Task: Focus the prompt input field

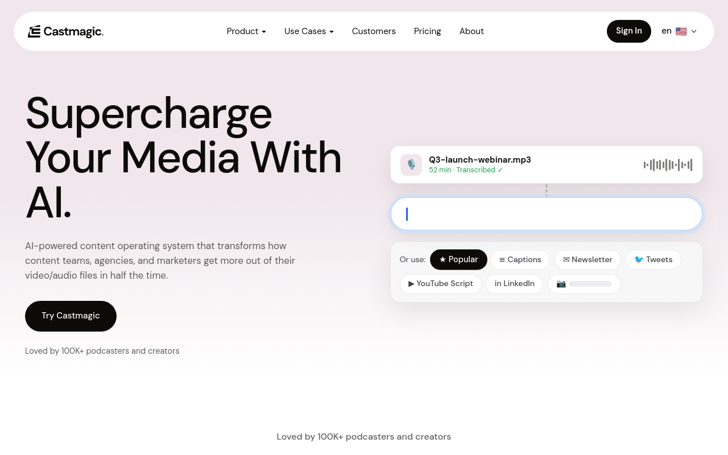Action: (x=547, y=214)
